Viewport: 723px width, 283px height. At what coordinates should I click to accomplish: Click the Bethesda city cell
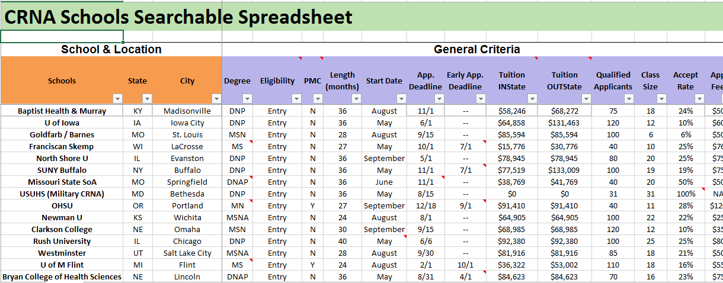187,194
